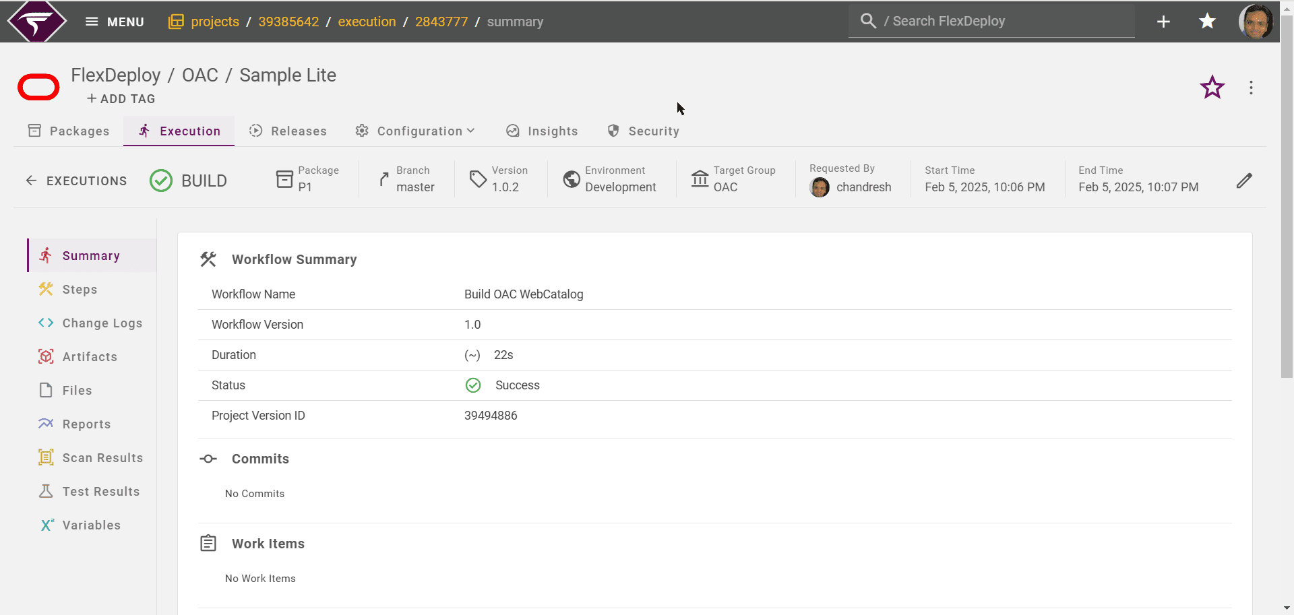Click the Success status text

coord(518,385)
